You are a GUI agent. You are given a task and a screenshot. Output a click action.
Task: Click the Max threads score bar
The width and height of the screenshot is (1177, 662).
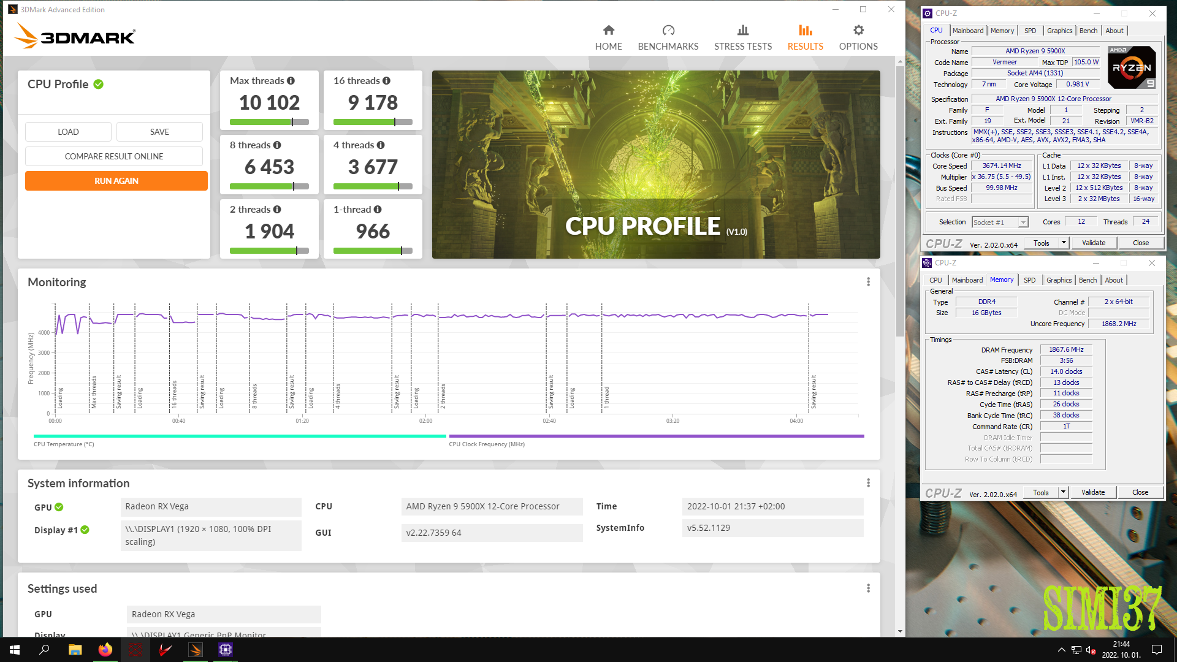coord(269,122)
